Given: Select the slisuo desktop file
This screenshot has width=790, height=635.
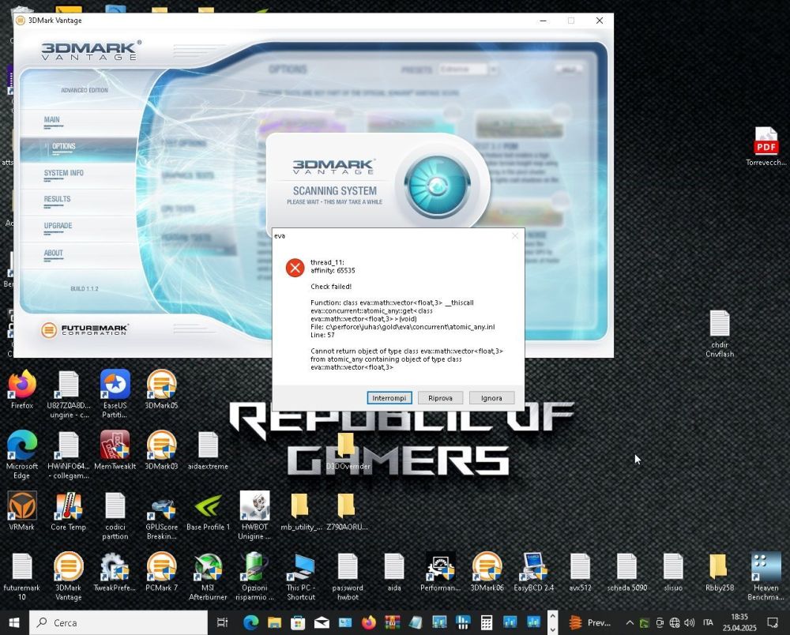Looking at the screenshot, I should point(673,572).
